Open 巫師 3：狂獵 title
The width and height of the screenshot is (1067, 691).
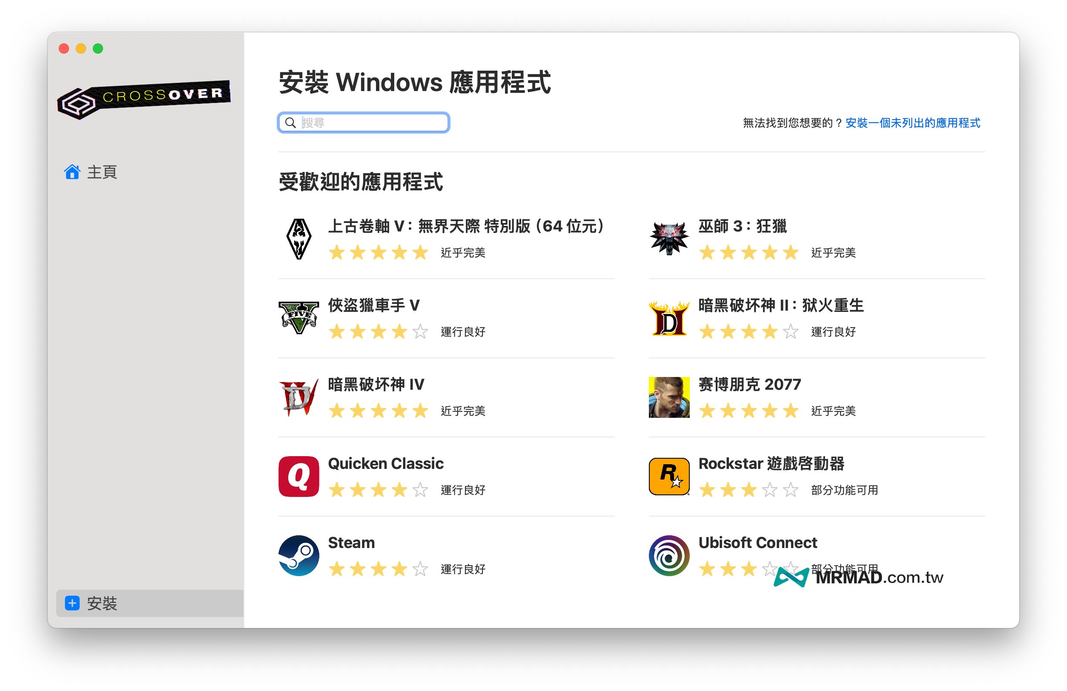tap(743, 226)
